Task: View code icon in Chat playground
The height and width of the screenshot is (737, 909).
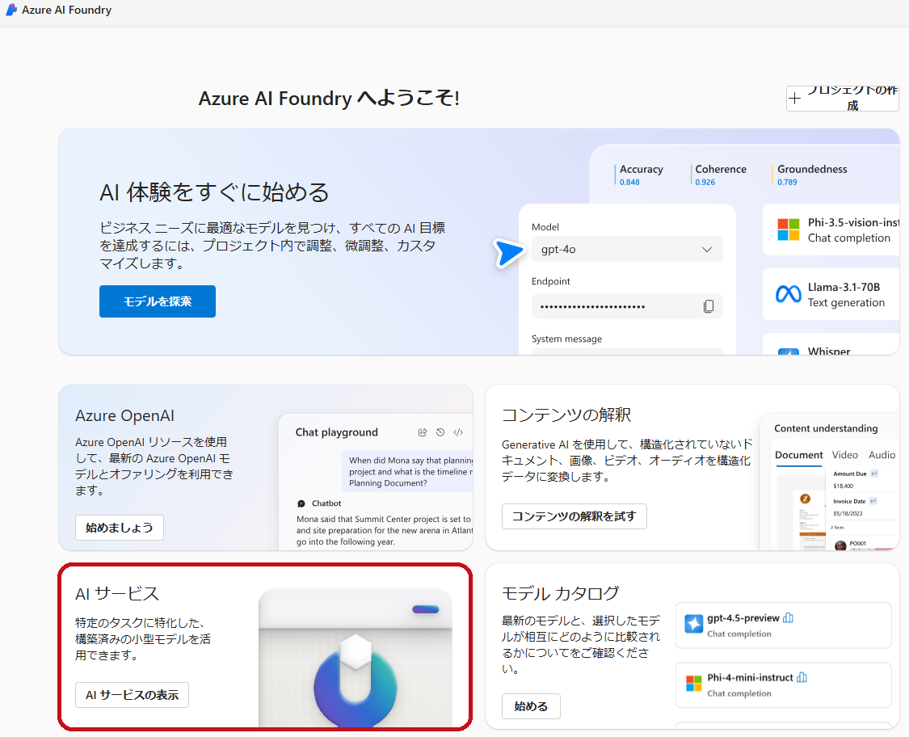Action: coord(458,432)
